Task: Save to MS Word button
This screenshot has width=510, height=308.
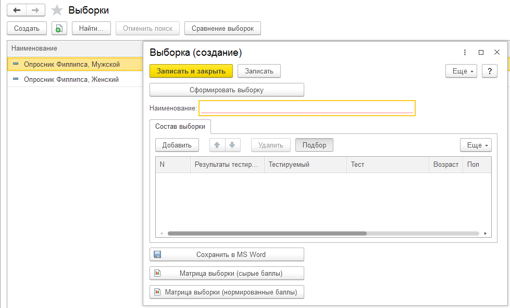Action: pyautogui.click(x=227, y=254)
